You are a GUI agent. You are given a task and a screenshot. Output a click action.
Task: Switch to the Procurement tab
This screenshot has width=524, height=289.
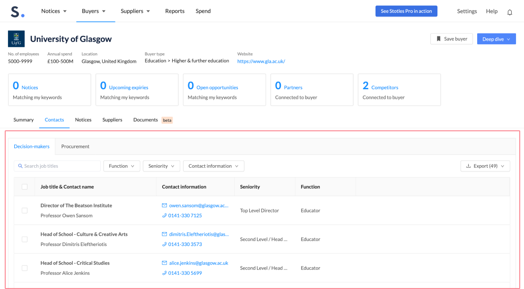[x=75, y=146]
